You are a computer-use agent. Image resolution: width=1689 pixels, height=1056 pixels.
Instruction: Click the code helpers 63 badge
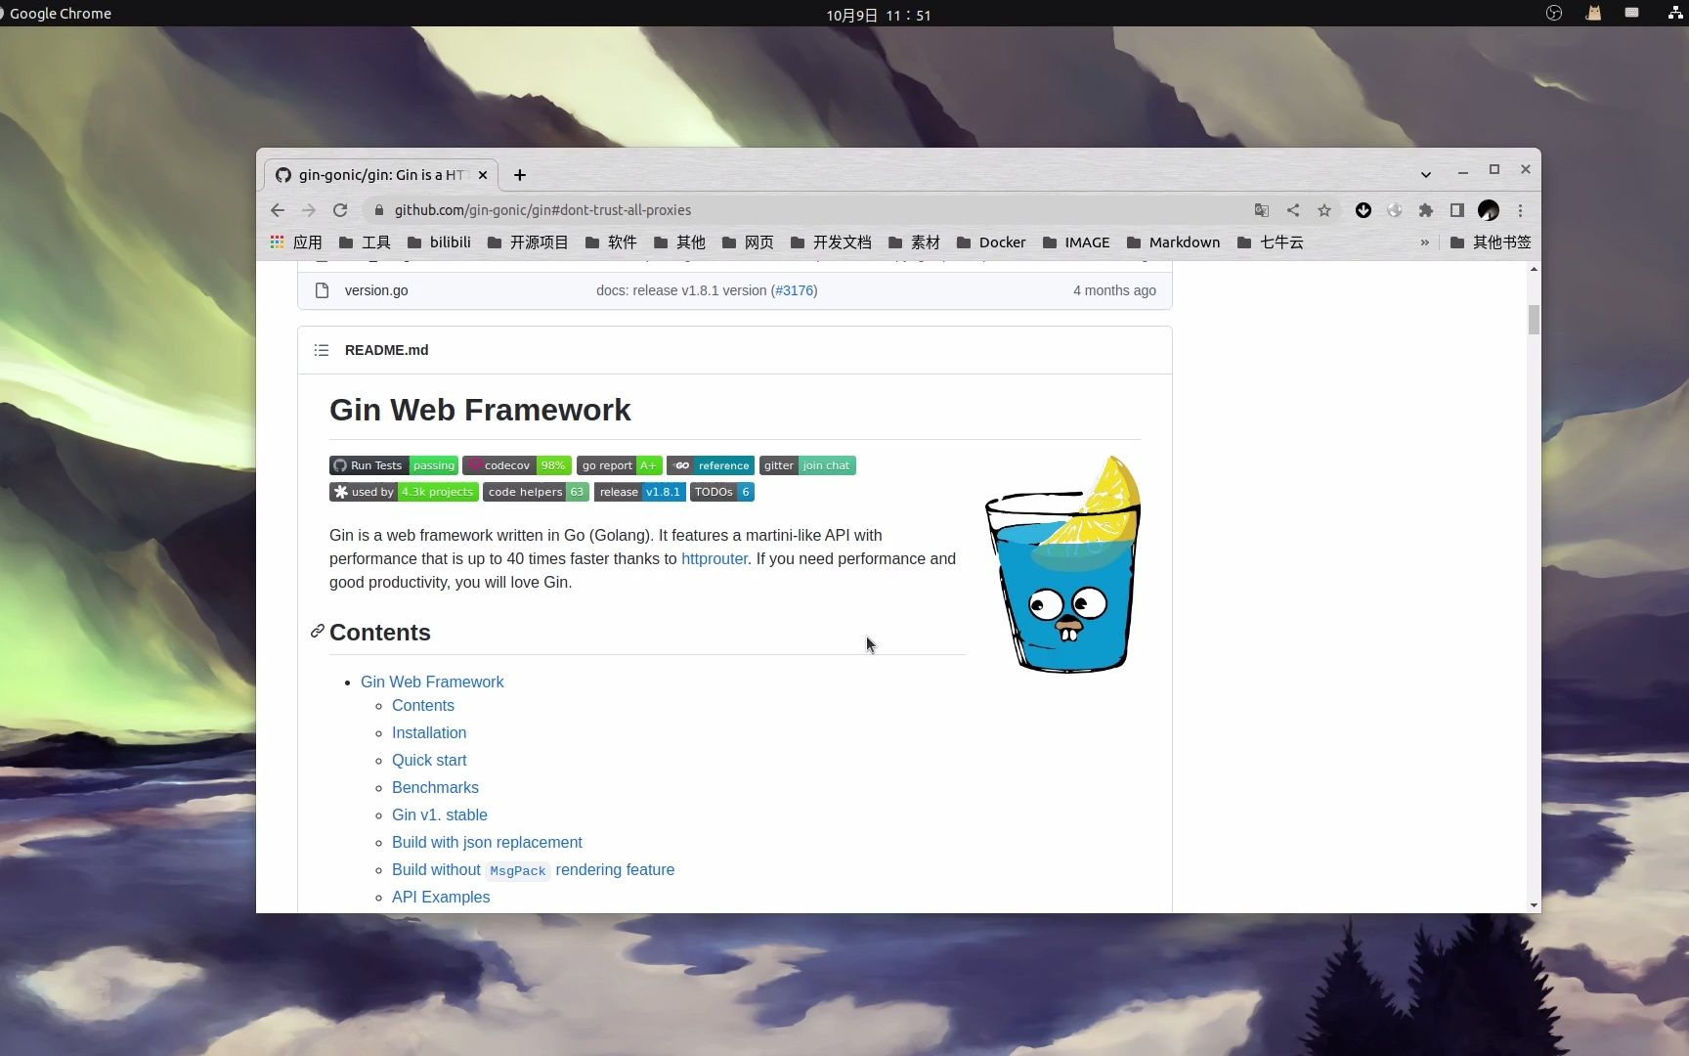[536, 492]
